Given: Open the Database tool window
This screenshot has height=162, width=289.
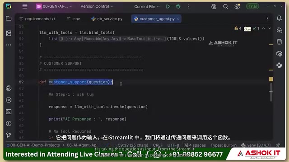Looking at the screenshot, I should (x=279, y=42).
